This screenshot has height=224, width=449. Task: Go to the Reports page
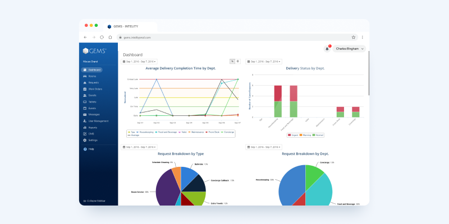[x=90, y=128]
